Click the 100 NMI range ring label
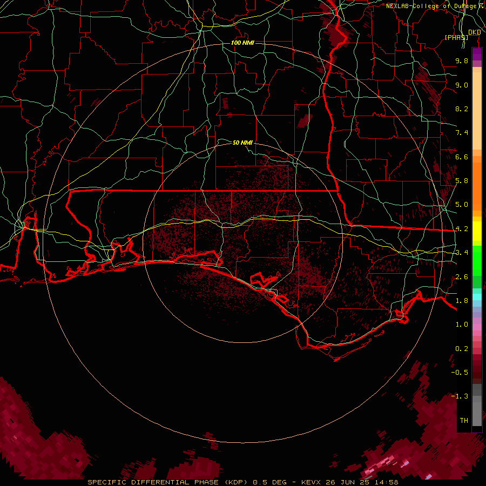 (242, 43)
